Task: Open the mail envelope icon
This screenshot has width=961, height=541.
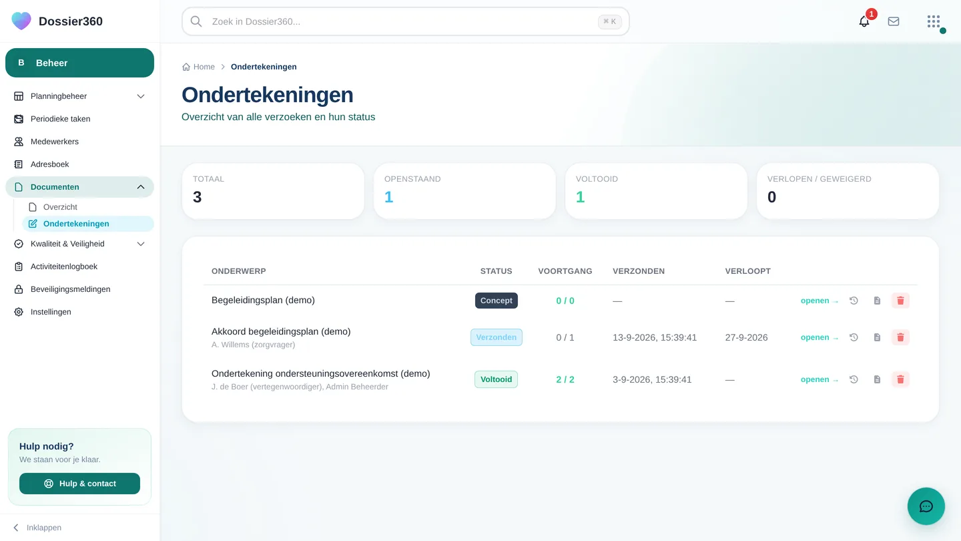Action: coord(894,21)
